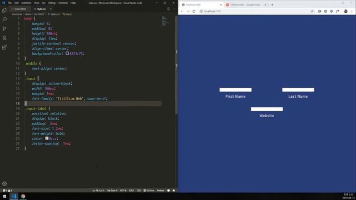This screenshot has width=356, height=200.
Task: Click the Chrome forward button
Action: click(x=188, y=11)
